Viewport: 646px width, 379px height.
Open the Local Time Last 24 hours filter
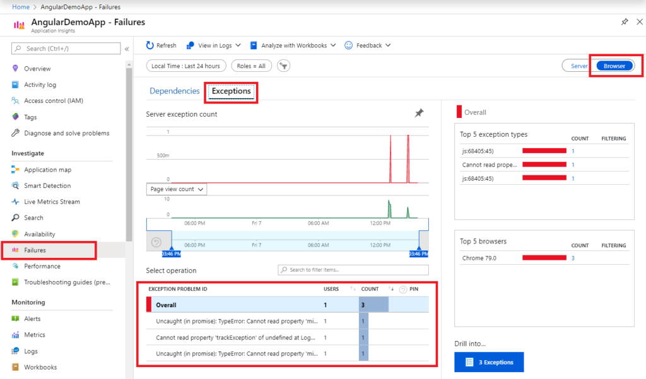click(185, 66)
